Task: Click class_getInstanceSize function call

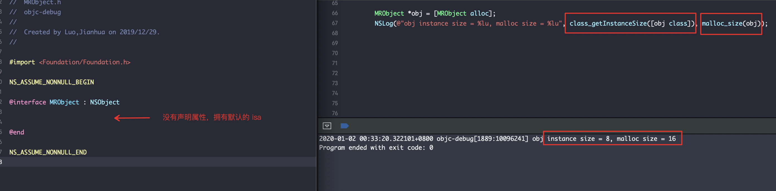Action: [632, 23]
